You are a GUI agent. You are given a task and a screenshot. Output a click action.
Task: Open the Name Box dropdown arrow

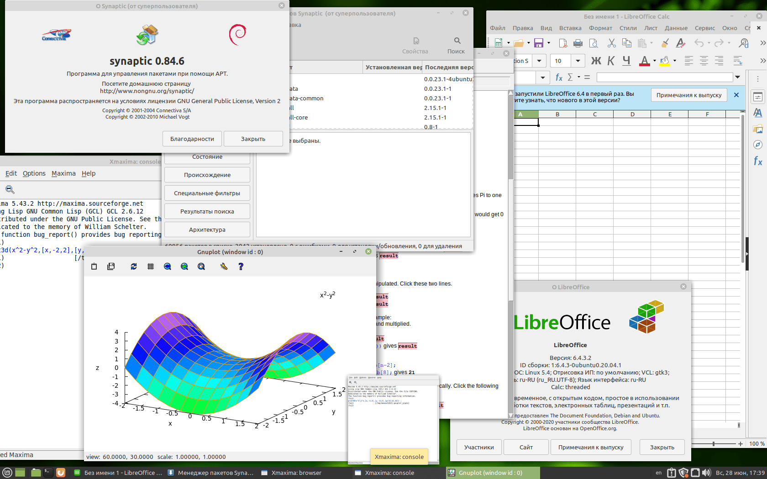542,78
